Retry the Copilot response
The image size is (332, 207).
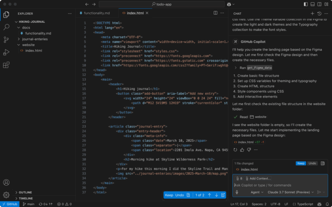click(235, 149)
